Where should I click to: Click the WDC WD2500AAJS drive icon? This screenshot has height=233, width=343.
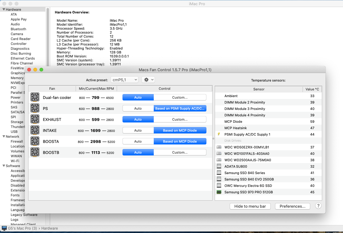coord(219,160)
